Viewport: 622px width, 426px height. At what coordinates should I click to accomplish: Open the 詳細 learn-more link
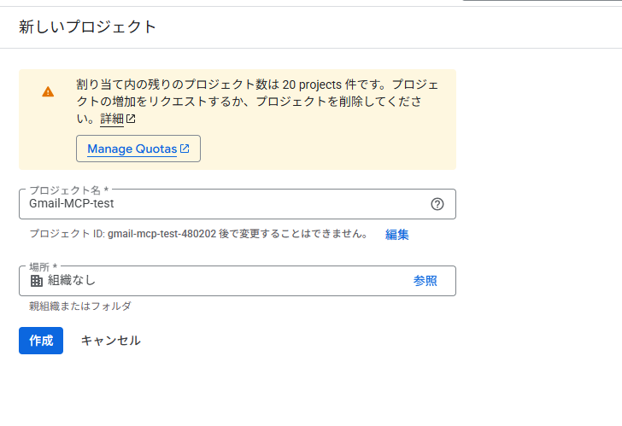click(112, 119)
